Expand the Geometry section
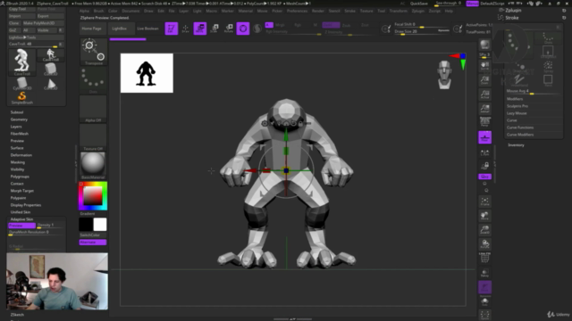Screen dimensions: 572x321 [x=19, y=119]
